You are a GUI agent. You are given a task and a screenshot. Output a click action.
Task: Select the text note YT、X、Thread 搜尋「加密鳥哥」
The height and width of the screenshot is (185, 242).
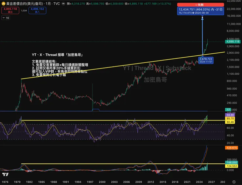tap(58, 55)
